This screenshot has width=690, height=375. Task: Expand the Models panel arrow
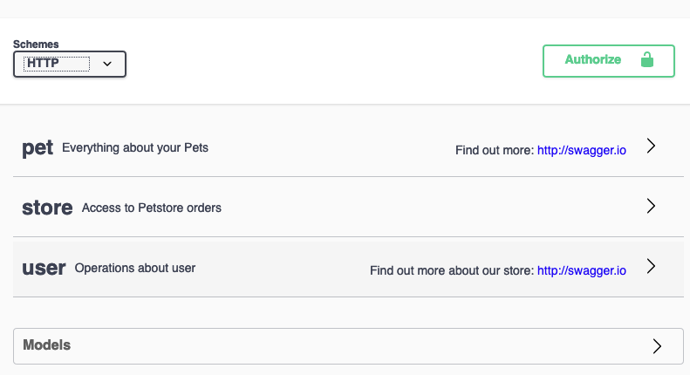657,346
